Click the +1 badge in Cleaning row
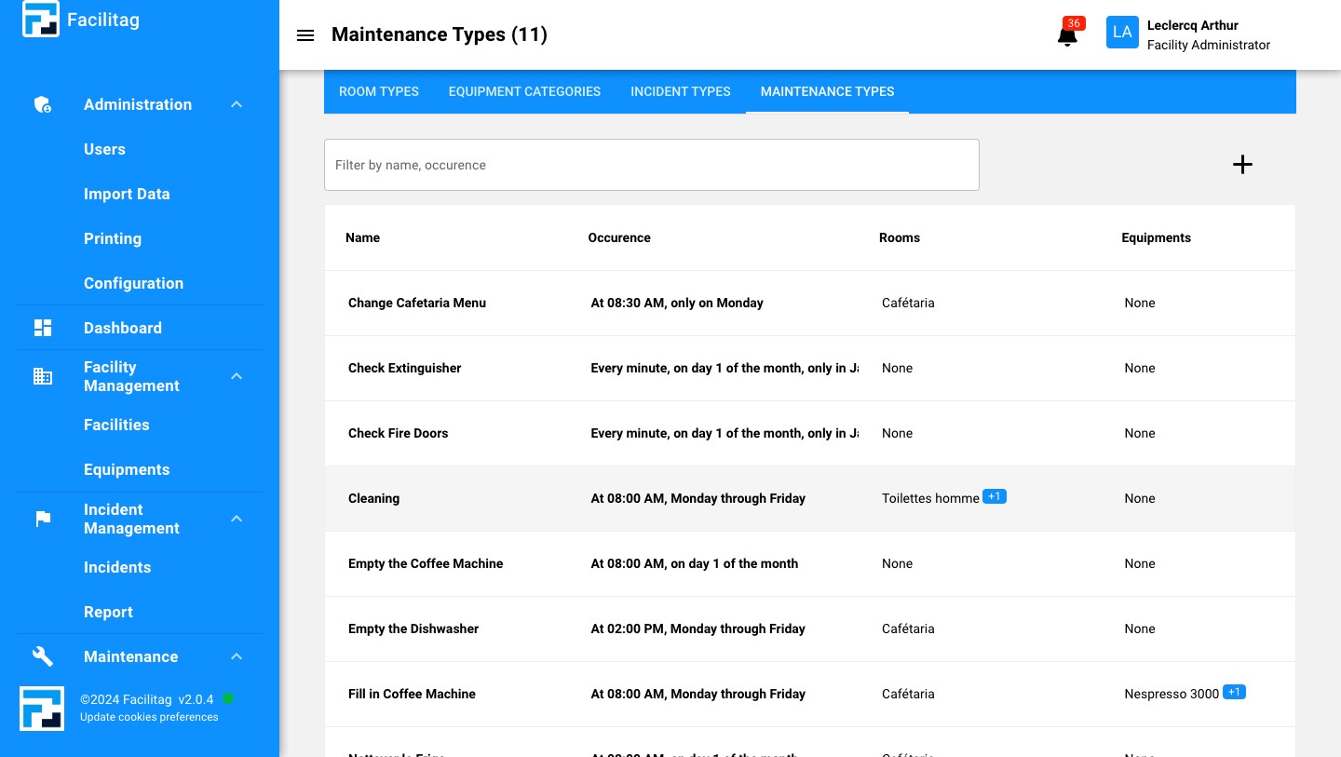The width and height of the screenshot is (1341, 757). [995, 496]
